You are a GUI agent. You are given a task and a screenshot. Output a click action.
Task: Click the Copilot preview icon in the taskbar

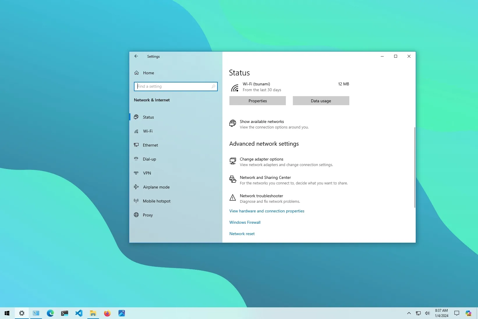[468, 313]
